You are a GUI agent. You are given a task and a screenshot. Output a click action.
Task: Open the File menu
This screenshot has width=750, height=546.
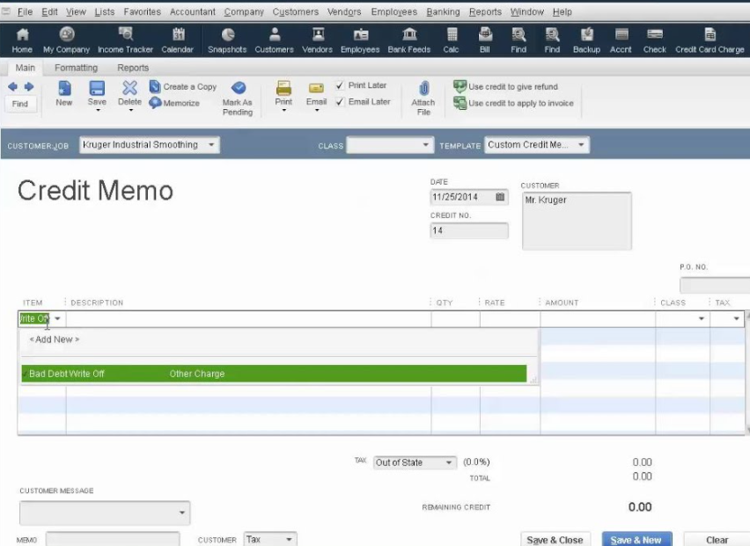tap(25, 11)
